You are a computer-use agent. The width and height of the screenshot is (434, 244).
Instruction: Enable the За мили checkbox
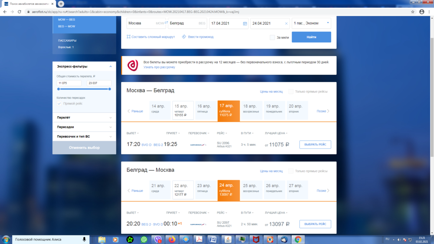click(272, 37)
